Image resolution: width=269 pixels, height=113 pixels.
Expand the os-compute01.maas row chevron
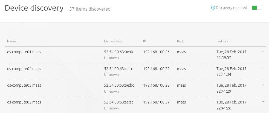[263, 51]
